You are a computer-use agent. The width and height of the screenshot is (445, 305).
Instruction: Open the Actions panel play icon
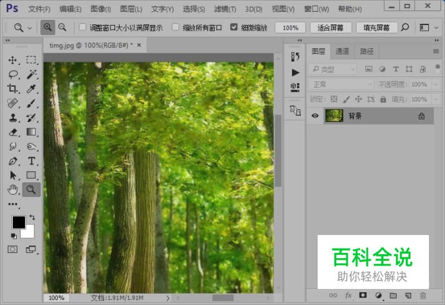[295, 73]
